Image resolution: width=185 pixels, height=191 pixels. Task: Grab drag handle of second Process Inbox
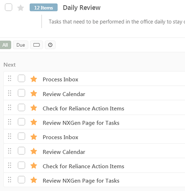(x=10, y=136)
